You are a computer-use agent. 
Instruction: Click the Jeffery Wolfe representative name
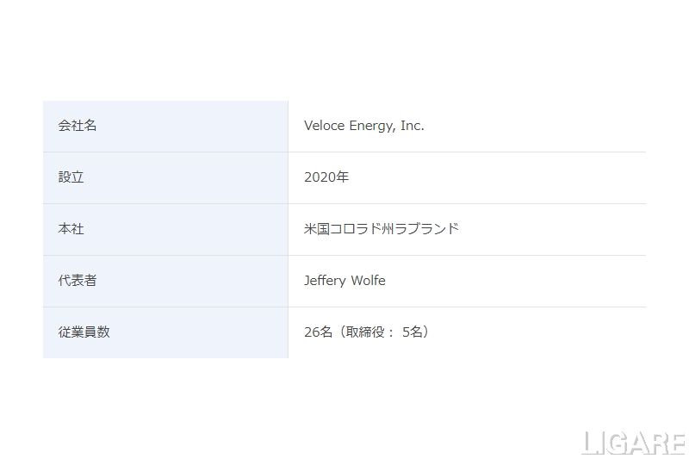[x=344, y=281]
